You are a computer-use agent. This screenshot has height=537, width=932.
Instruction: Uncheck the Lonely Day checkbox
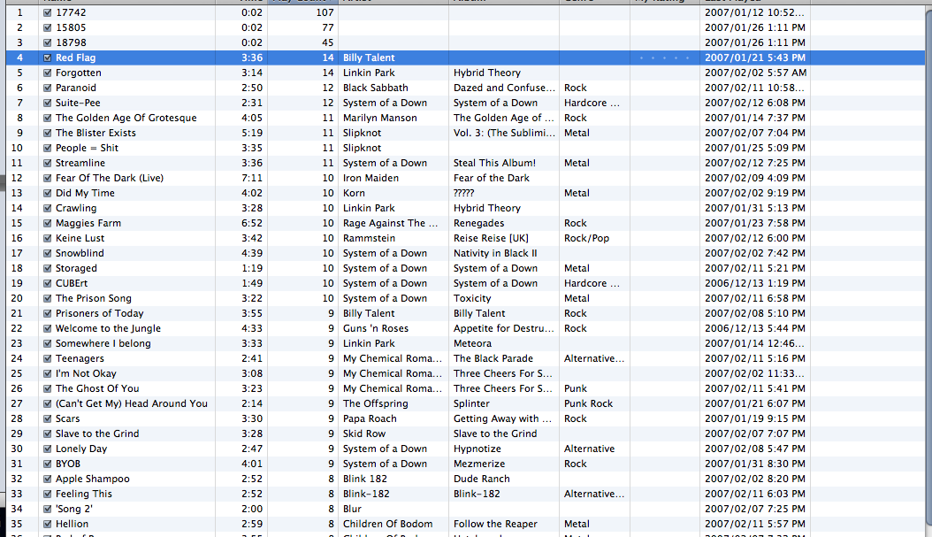pyautogui.click(x=48, y=449)
